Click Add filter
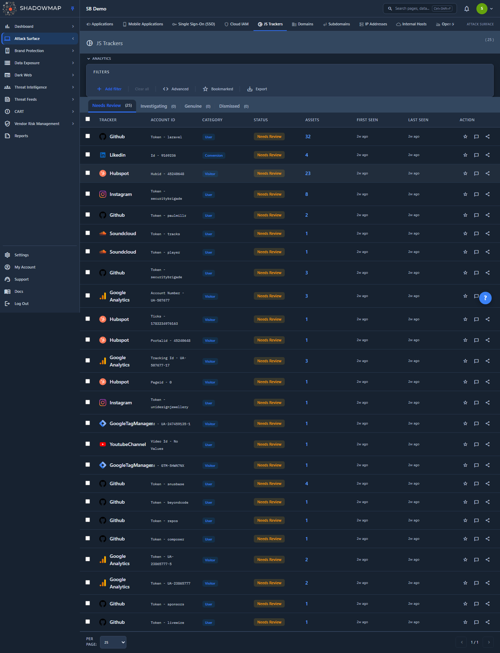This screenshot has height=653, width=500. click(109, 89)
